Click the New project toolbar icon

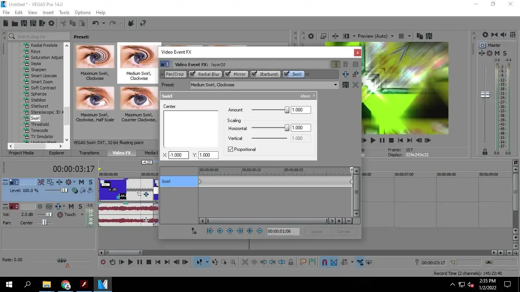coord(6,23)
